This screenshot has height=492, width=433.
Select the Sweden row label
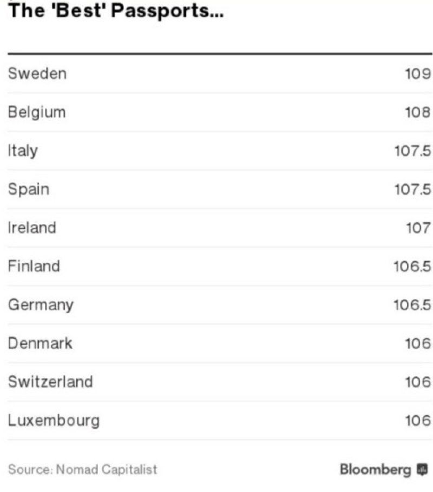coord(37,74)
